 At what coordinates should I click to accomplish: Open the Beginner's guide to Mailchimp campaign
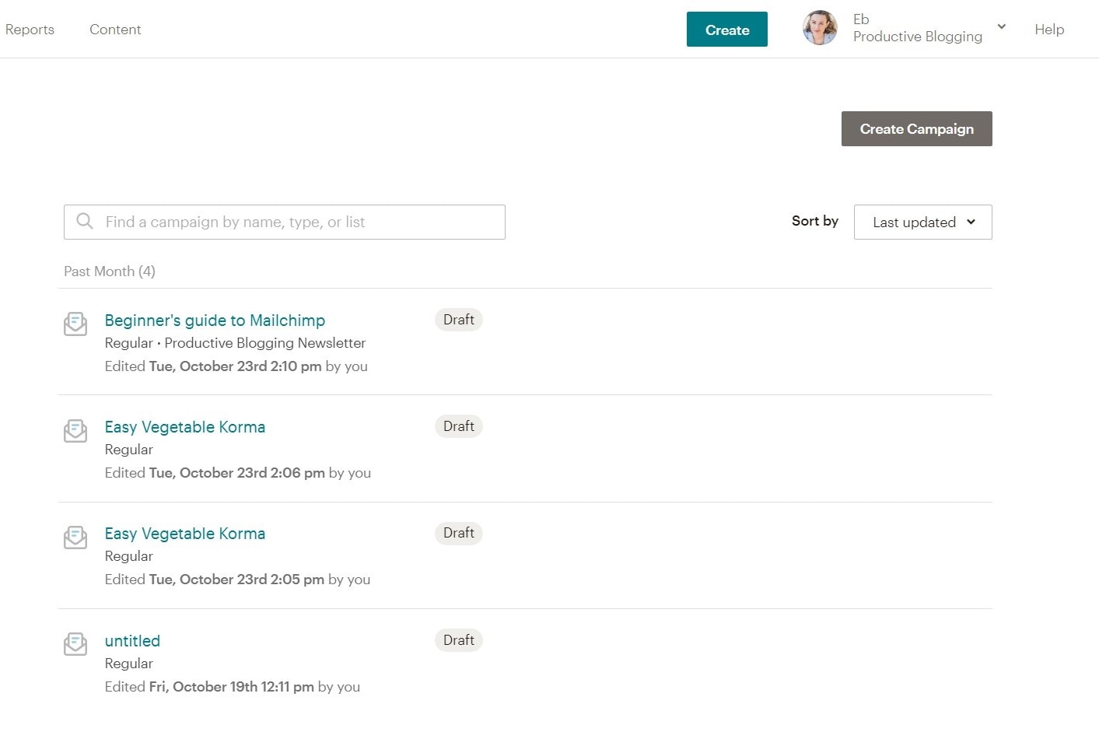point(215,320)
